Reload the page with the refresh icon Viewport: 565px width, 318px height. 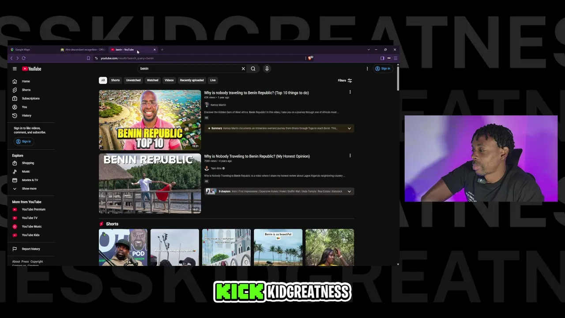click(x=23, y=58)
